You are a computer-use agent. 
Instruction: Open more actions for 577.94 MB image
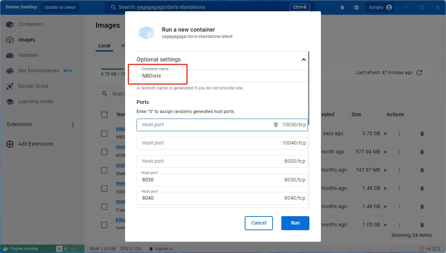399,152
